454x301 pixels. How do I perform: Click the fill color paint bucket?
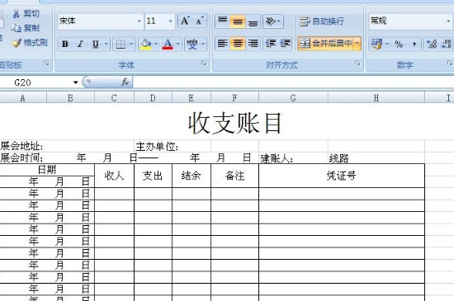pyautogui.click(x=146, y=44)
